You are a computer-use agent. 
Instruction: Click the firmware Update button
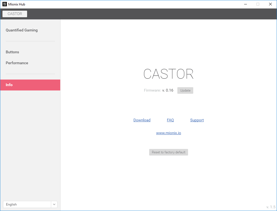click(x=185, y=90)
